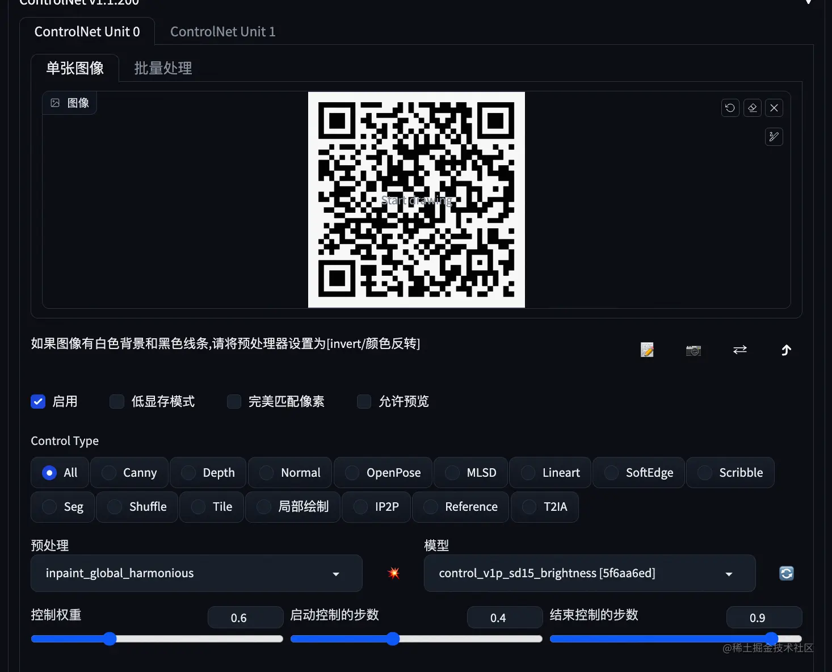The height and width of the screenshot is (672, 832).
Task: Click the notepad new canvas icon
Action: click(x=647, y=350)
